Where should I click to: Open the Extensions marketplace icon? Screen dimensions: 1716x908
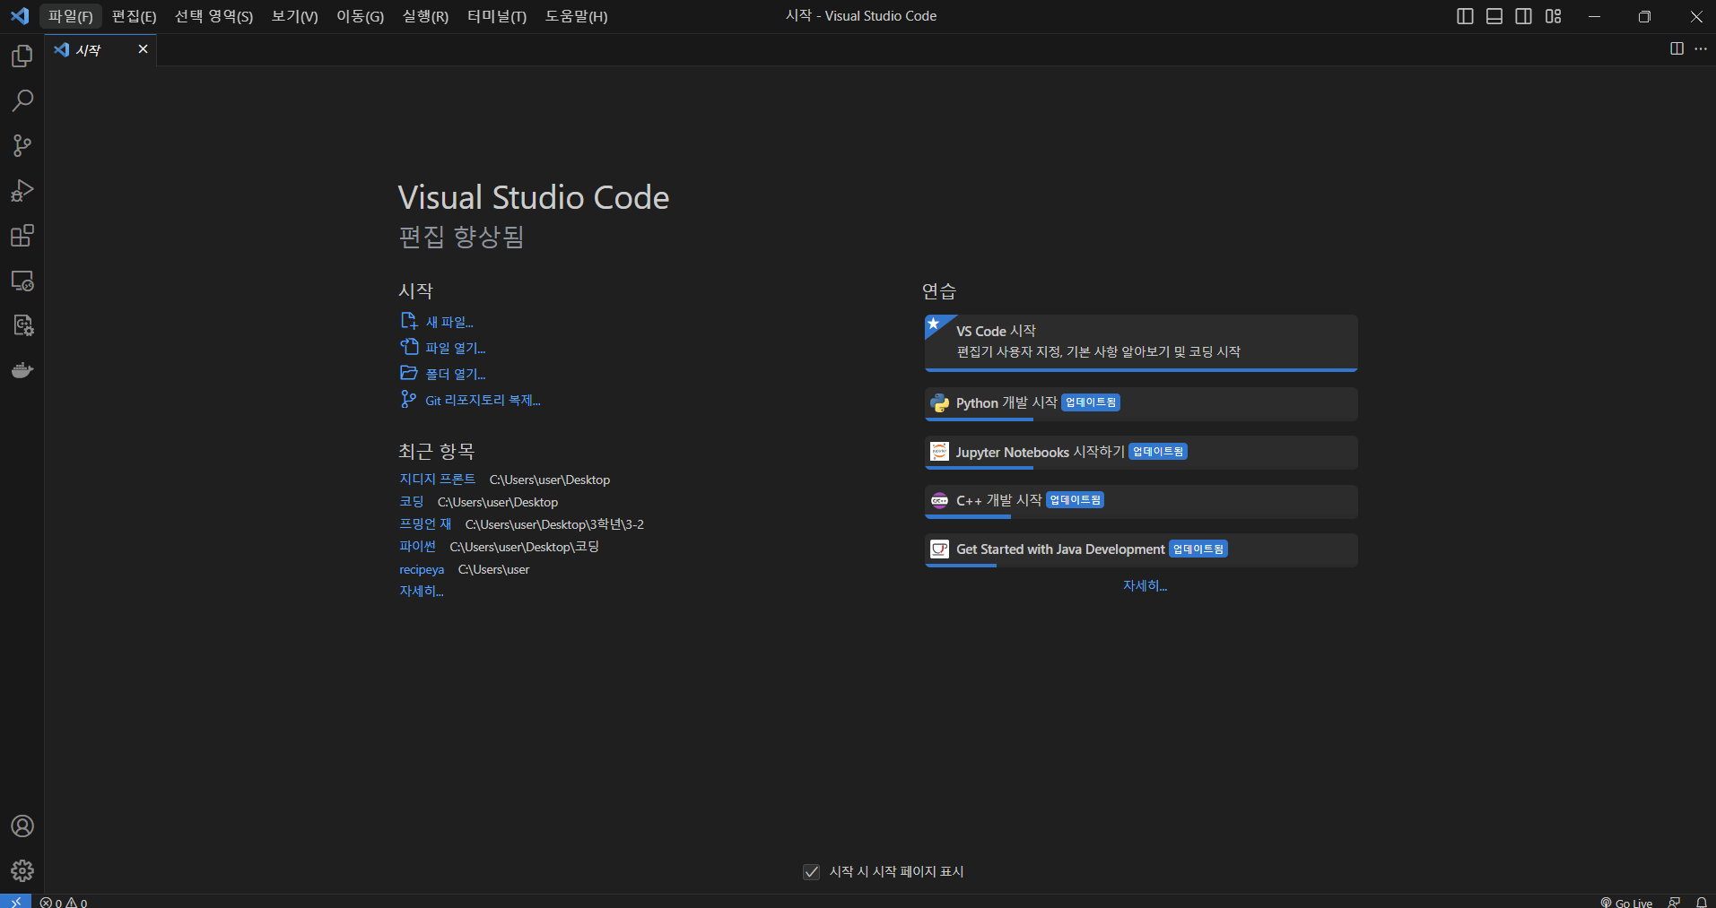[22, 236]
